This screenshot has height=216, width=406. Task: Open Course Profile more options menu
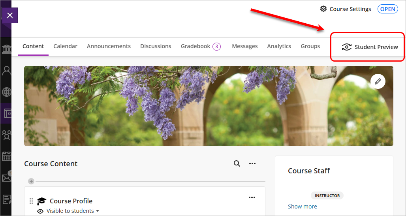coord(252,197)
